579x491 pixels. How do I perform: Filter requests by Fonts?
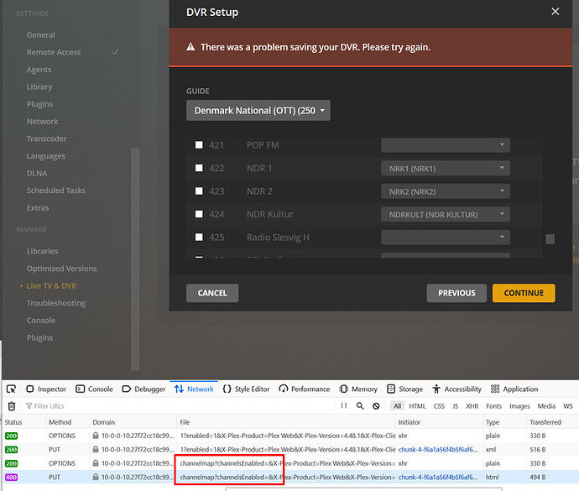click(x=493, y=406)
